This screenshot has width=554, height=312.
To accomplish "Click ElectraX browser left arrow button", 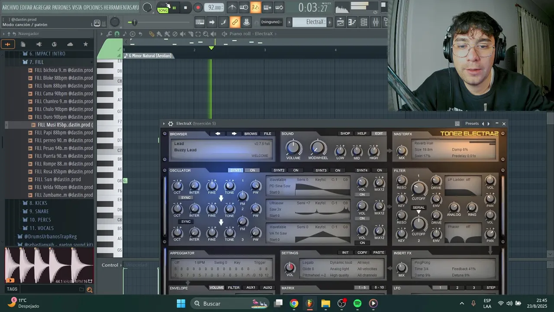I will coord(218,133).
